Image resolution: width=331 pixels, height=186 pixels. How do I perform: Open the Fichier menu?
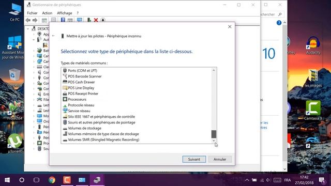pos(32,13)
